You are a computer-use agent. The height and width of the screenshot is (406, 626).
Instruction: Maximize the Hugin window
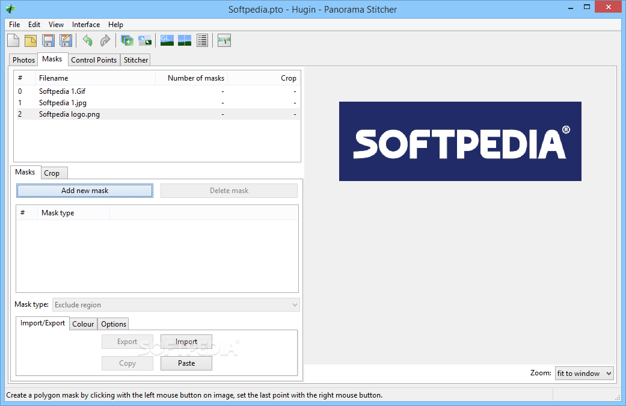587,7
